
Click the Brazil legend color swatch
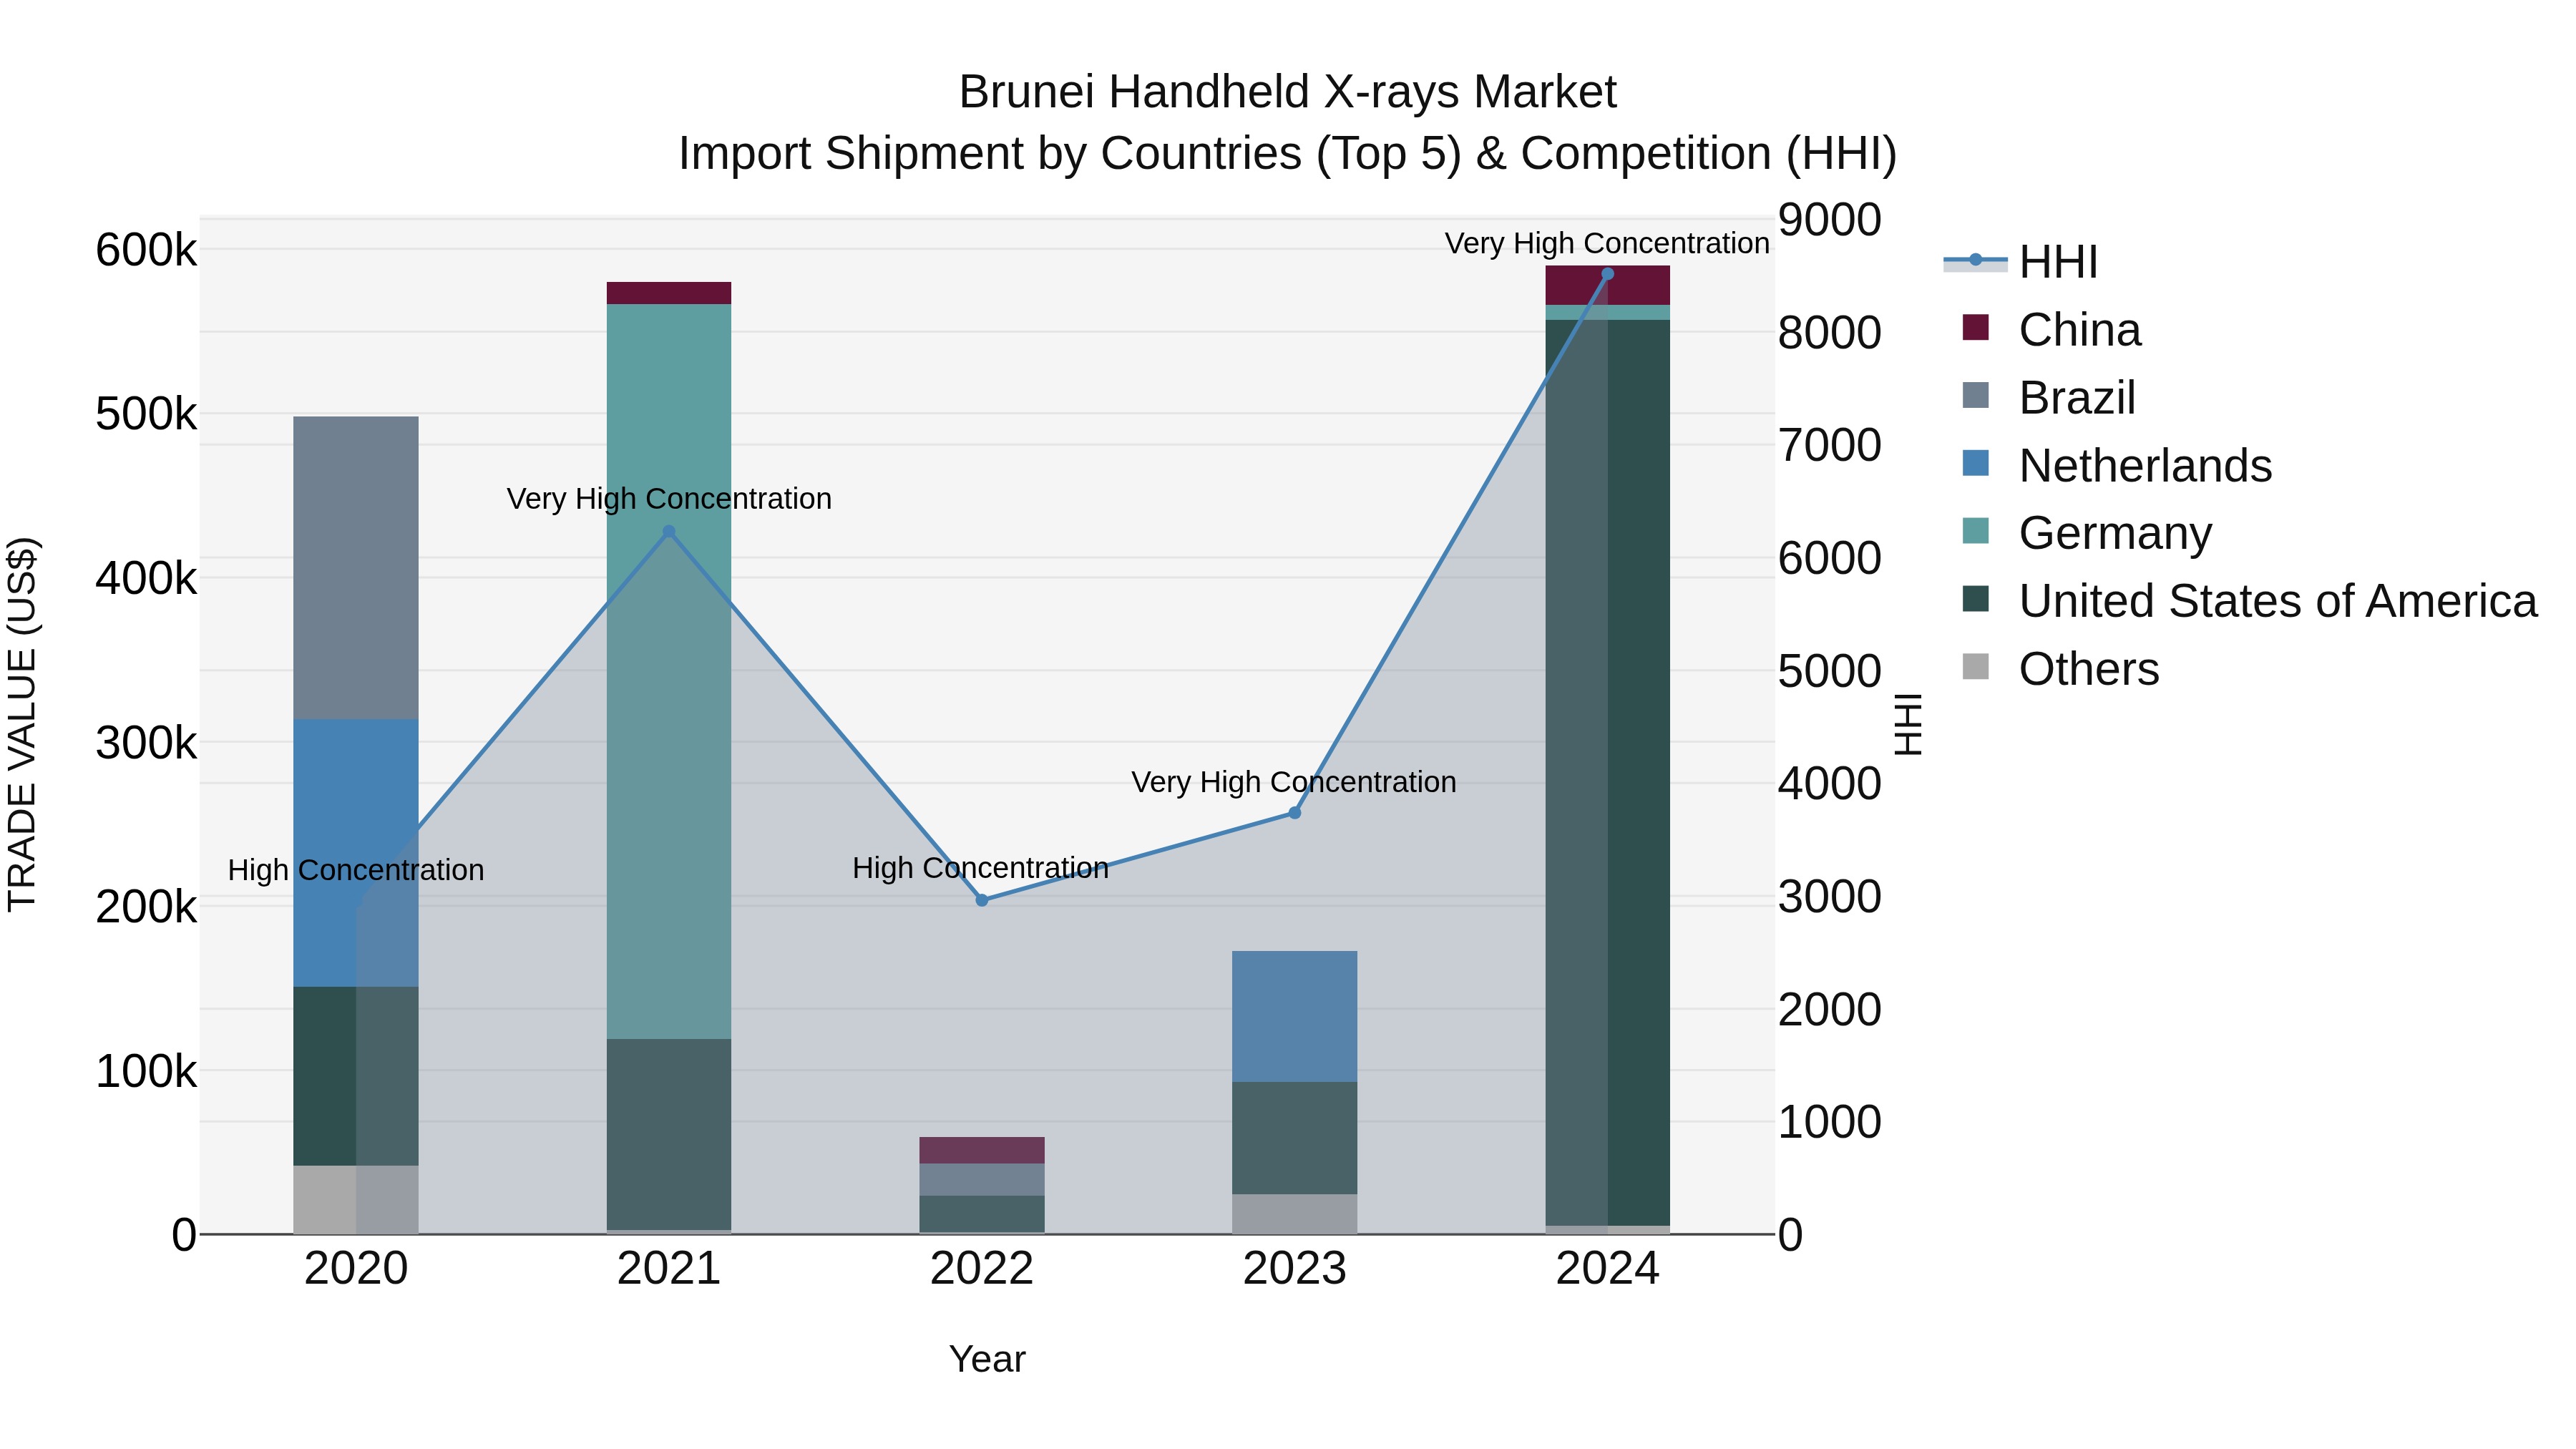1975,395
